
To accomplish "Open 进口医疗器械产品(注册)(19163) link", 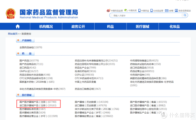I will (38, 106).
